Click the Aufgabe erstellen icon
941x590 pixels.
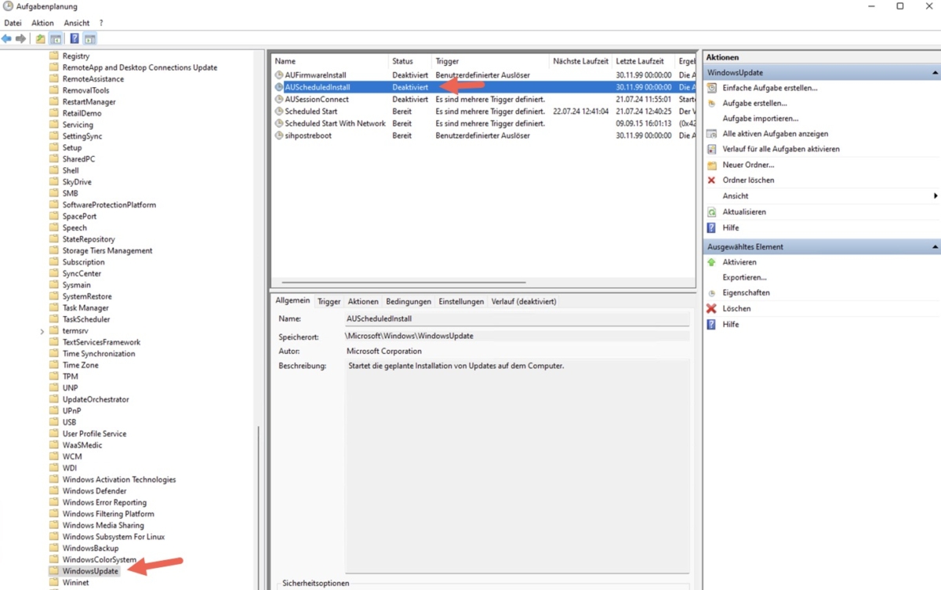click(712, 103)
